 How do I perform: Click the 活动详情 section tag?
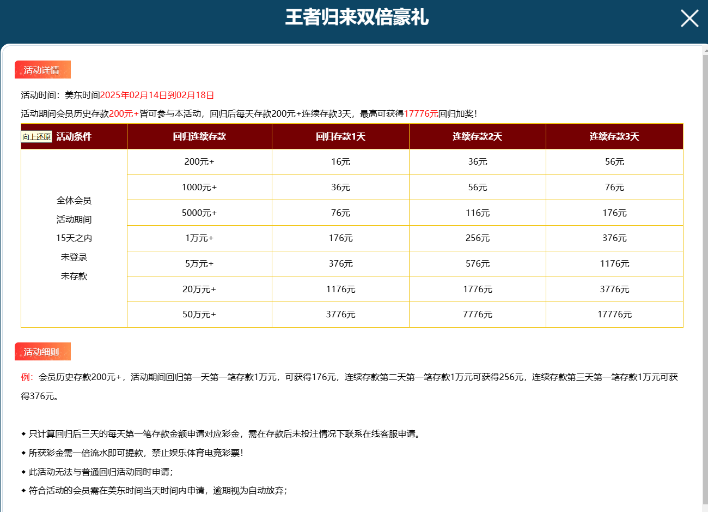[x=42, y=70]
